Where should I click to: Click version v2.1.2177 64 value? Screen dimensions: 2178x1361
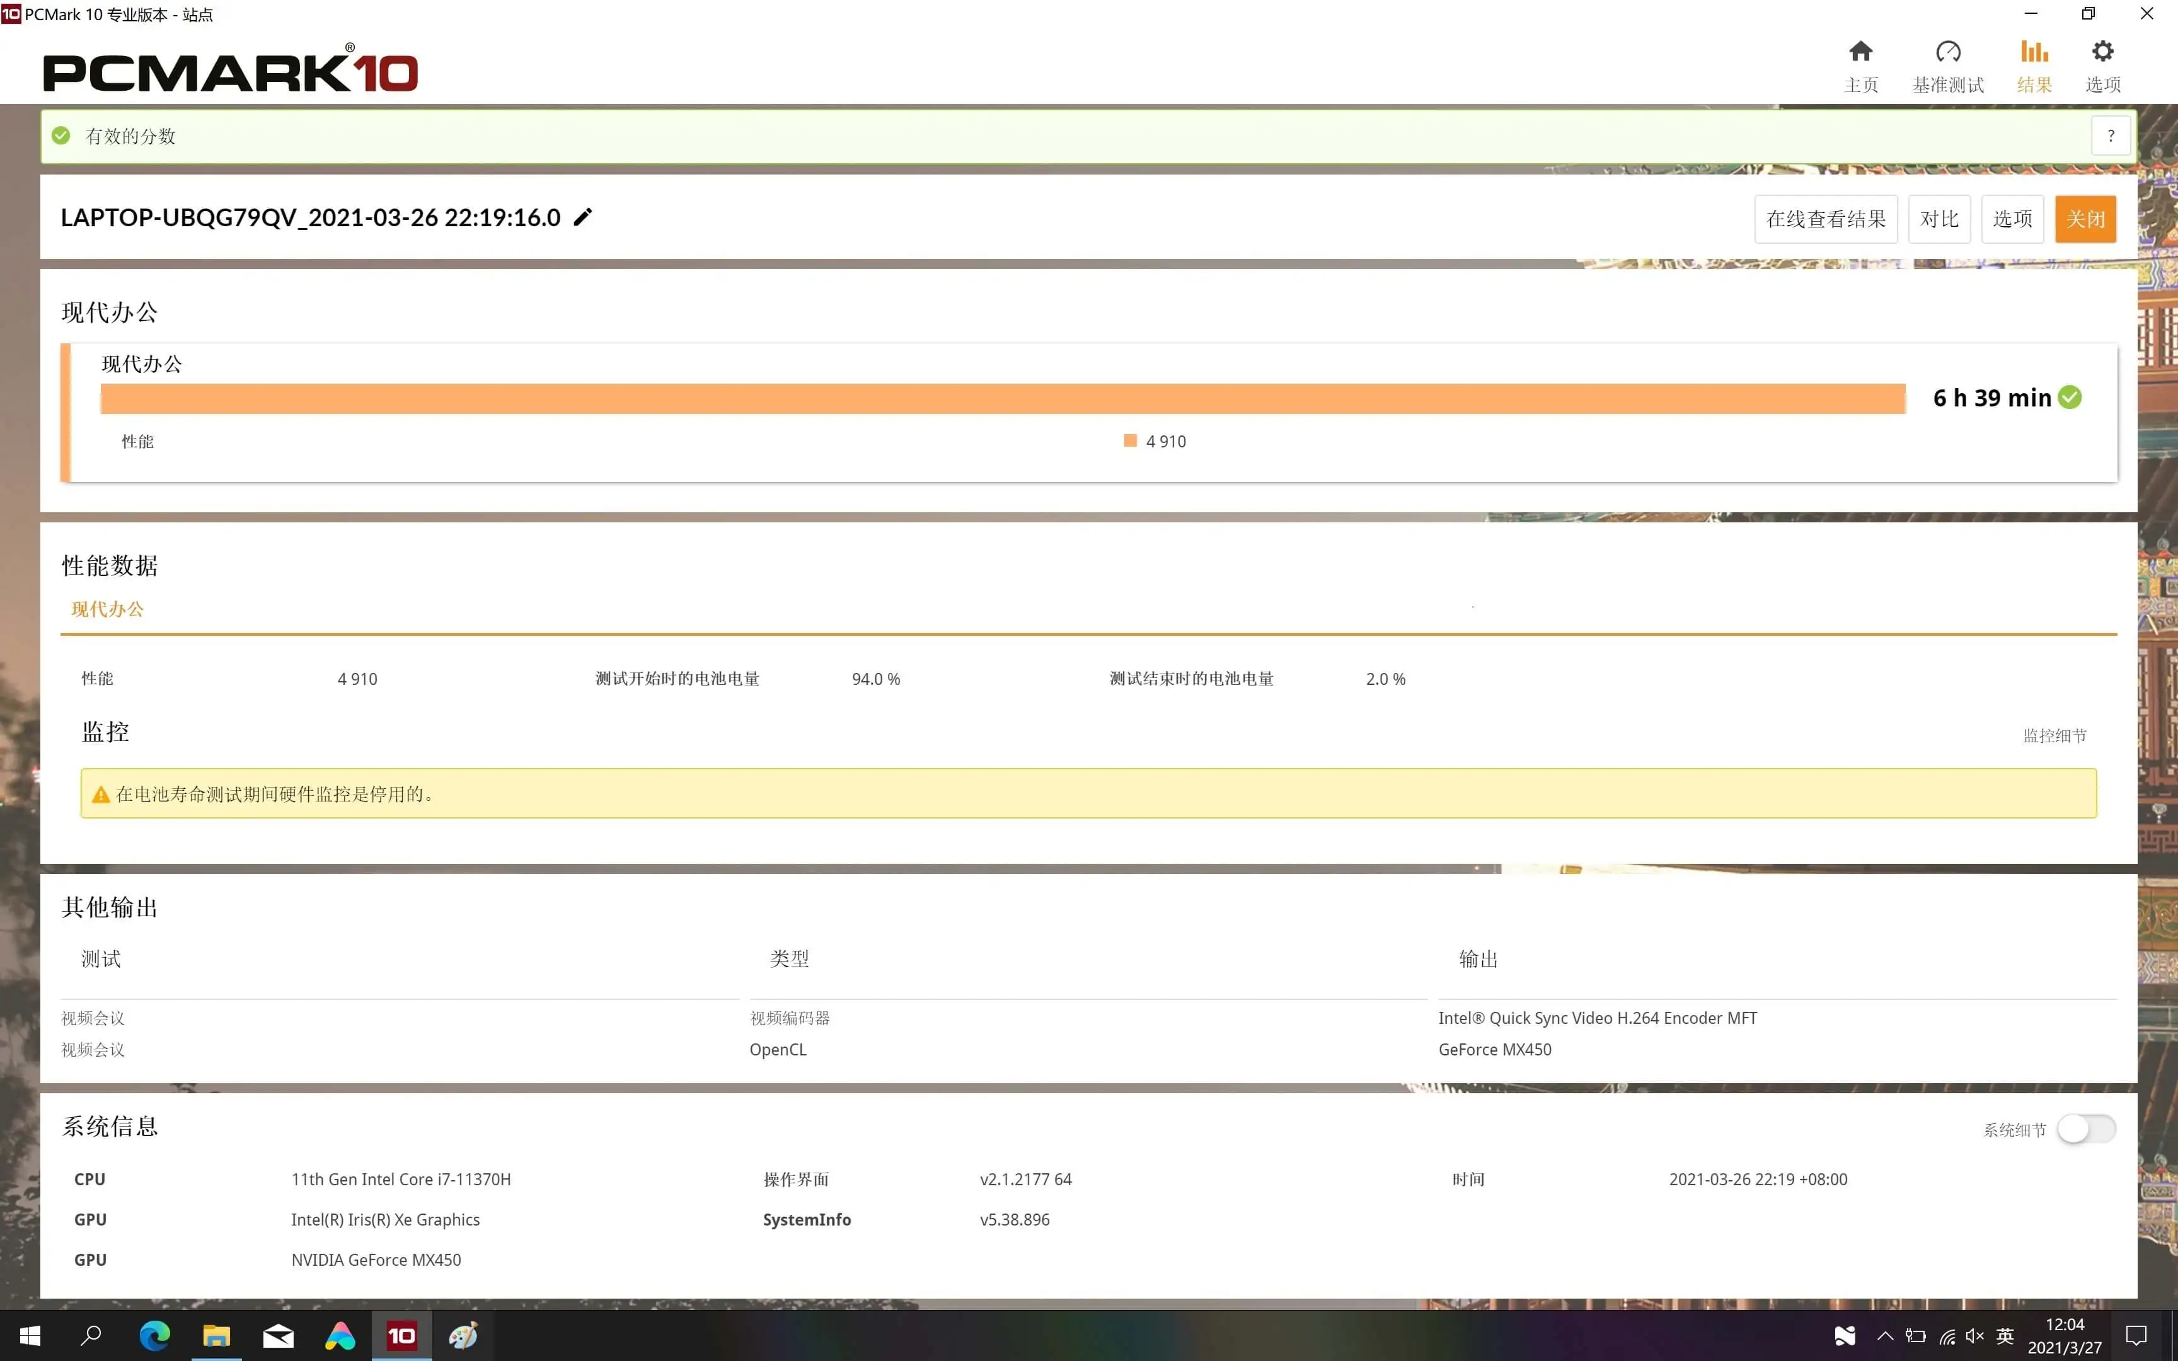[1025, 1179]
